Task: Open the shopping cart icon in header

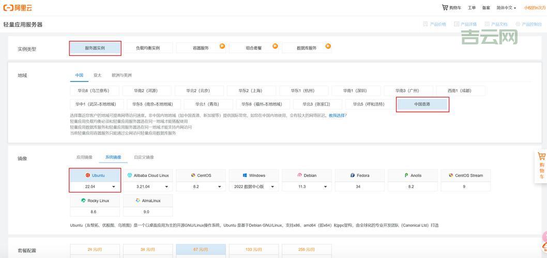Action: pos(445,7)
